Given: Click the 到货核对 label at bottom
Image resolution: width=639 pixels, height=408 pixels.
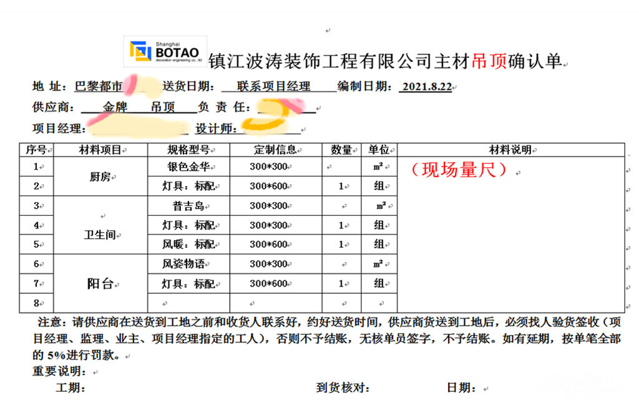Looking at the screenshot, I should [343, 388].
